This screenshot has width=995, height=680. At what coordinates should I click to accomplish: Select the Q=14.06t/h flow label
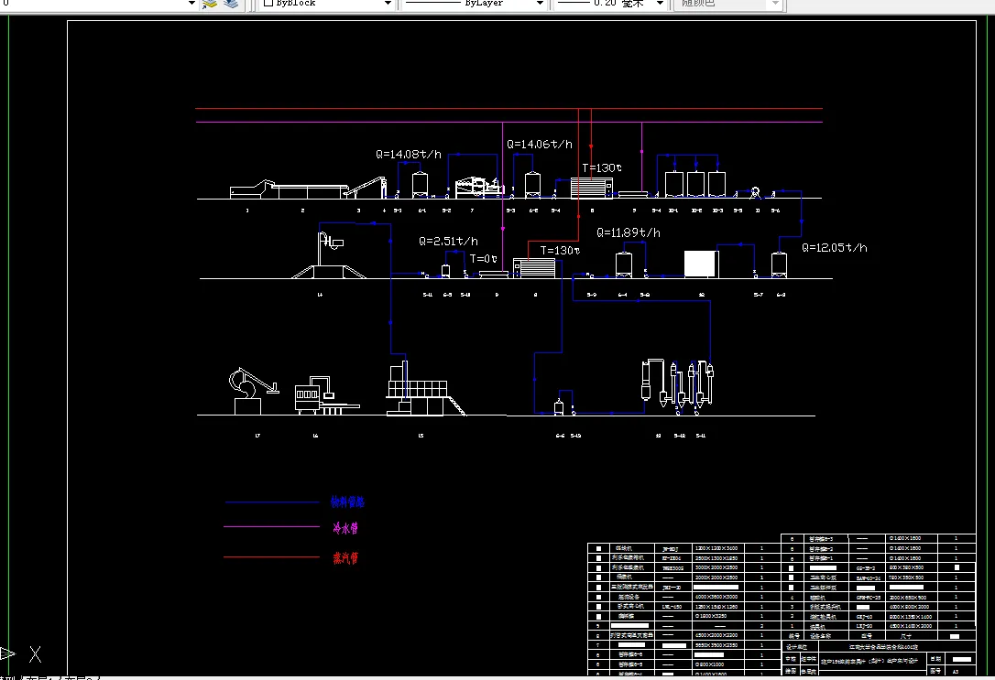[540, 145]
